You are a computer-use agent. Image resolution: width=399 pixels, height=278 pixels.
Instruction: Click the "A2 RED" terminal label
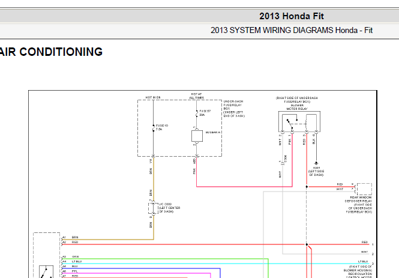70,242
